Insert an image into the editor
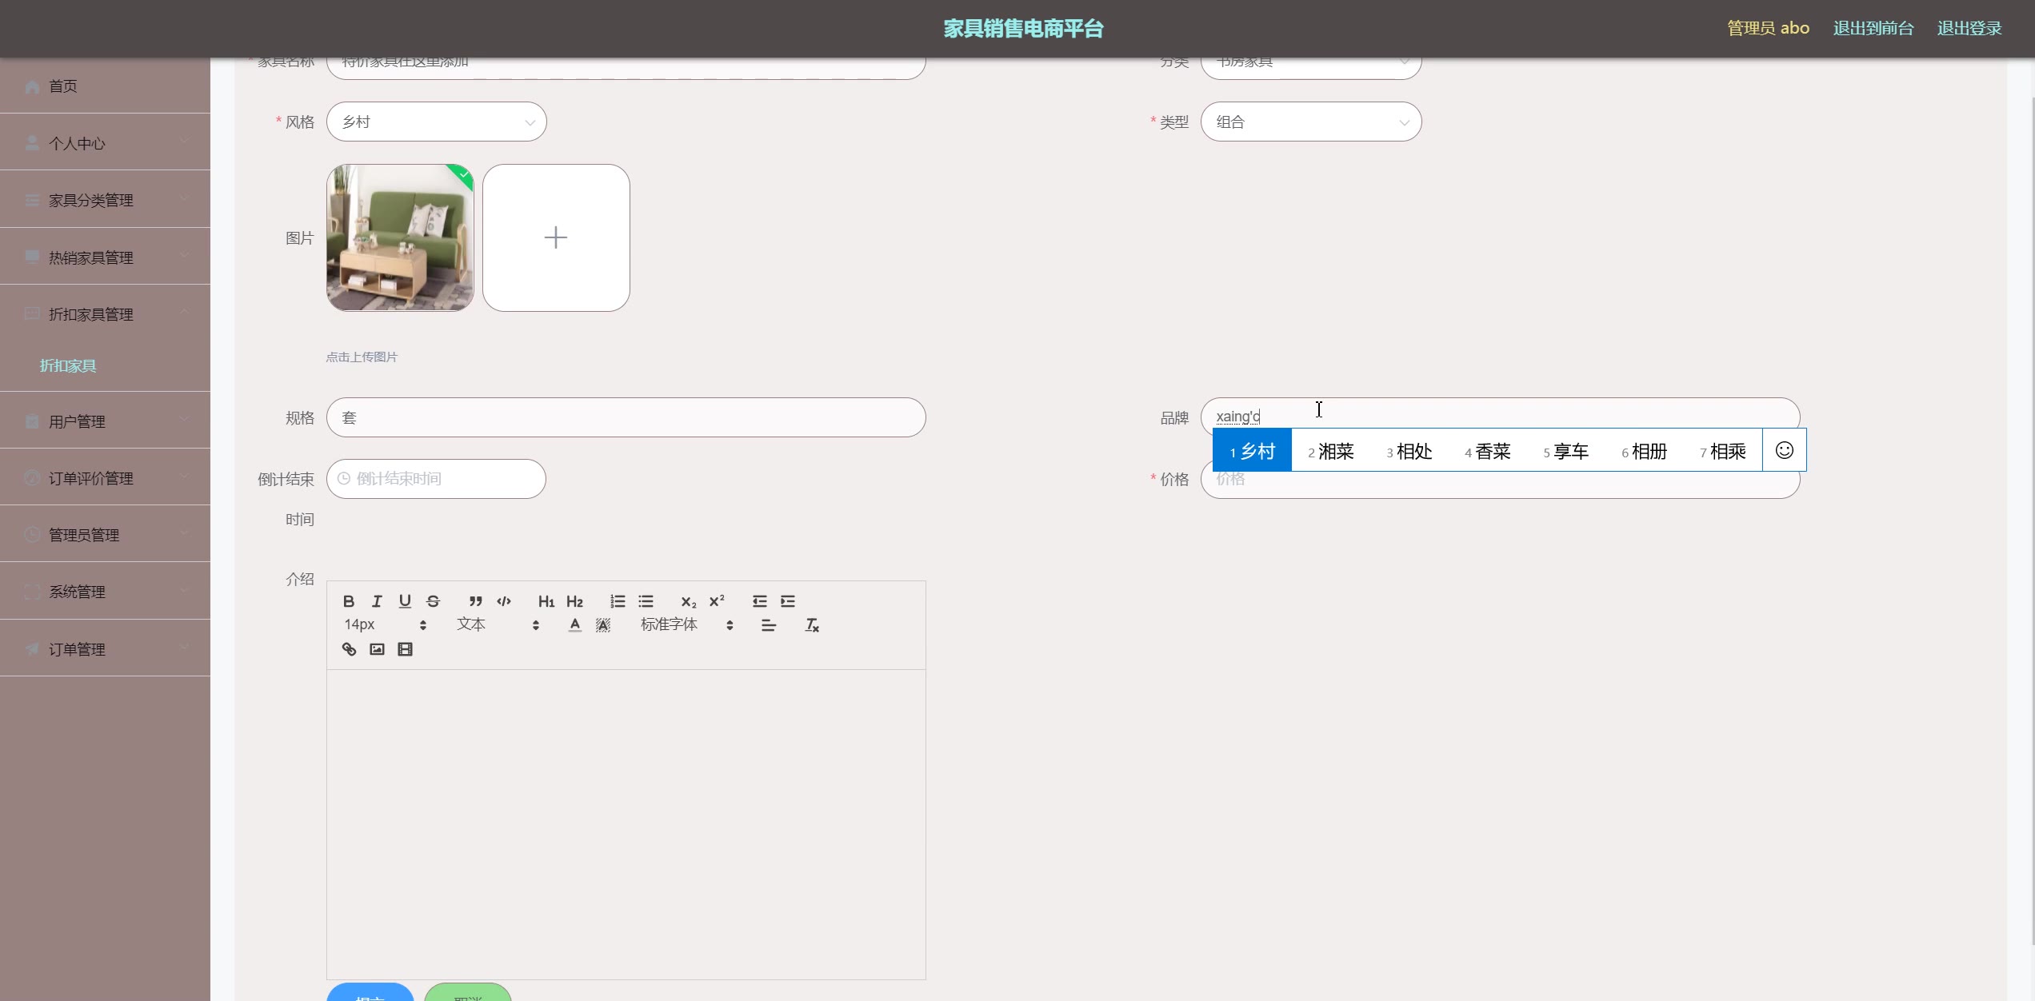 click(x=377, y=649)
